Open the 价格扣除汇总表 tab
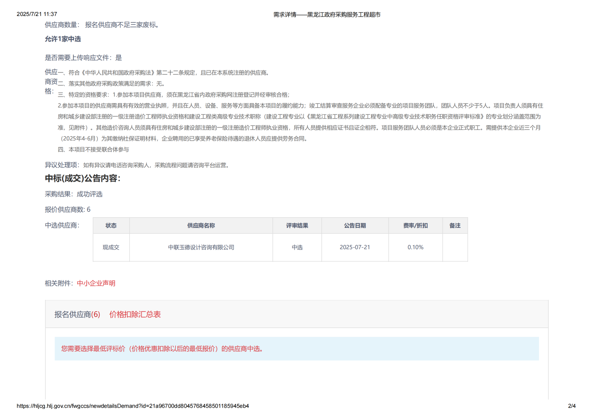 (x=135, y=314)
